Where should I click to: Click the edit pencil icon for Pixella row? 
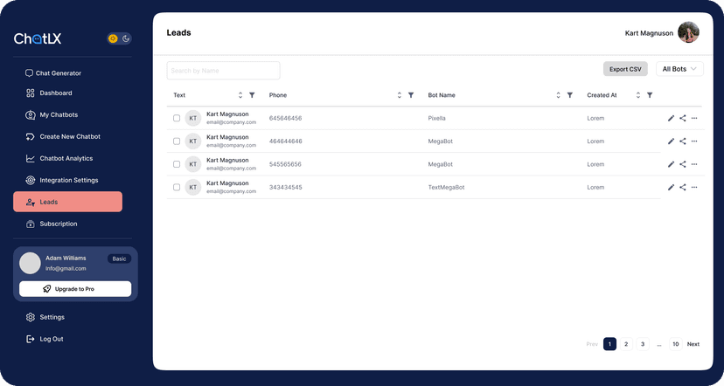(x=671, y=118)
